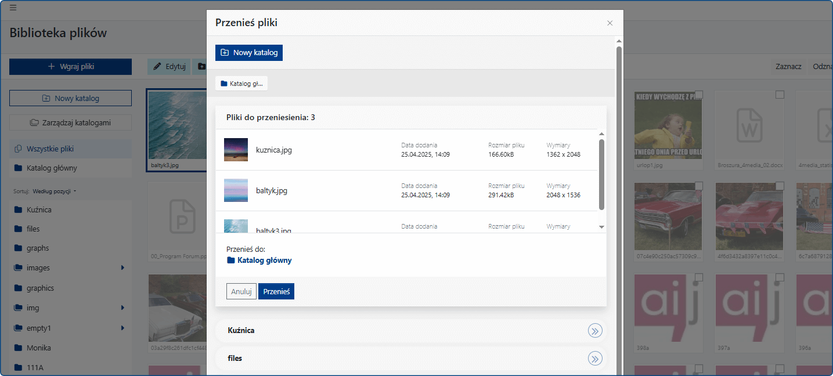Click the Nowy katalog button in dialog
Image resolution: width=833 pixels, height=376 pixels.
pyautogui.click(x=249, y=53)
